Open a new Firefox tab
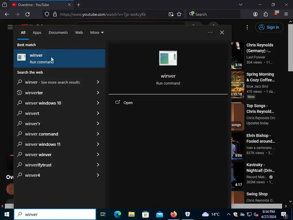Image resolution: width=293 pixels, height=220 pixels. pyautogui.click(x=78, y=5)
